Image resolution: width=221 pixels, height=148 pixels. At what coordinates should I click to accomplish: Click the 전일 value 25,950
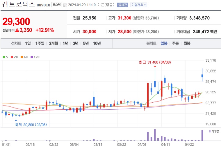click(89, 18)
